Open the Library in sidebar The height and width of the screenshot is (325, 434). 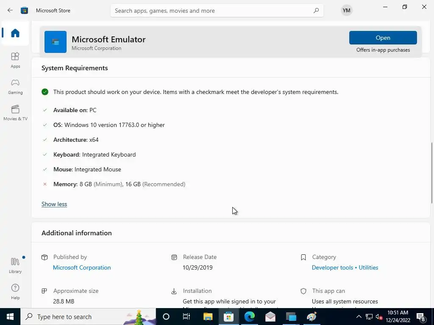15,265
